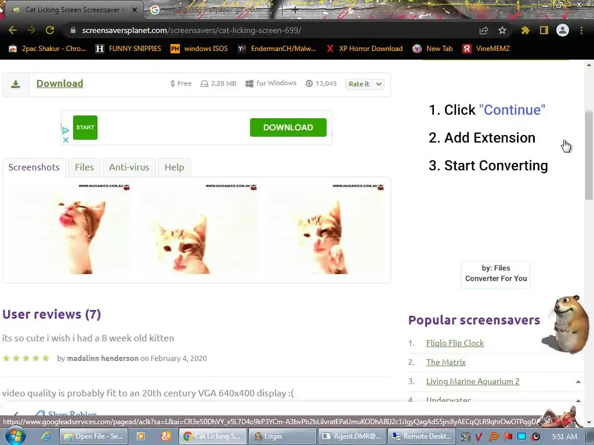
Task: Click the page vertical scrollbar thumb
Action: [589, 155]
